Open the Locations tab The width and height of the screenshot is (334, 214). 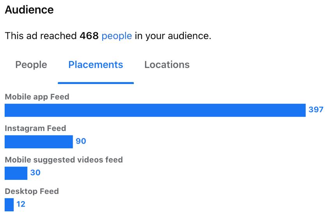click(167, 65)
